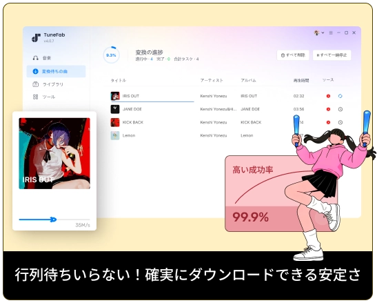Click the IRIS OUT row progress bar

click(152, 102)
